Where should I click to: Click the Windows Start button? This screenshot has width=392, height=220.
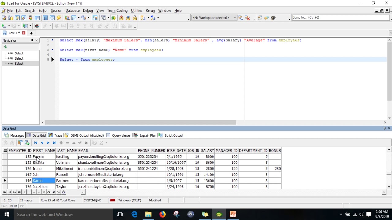click(x=7, y=215)
